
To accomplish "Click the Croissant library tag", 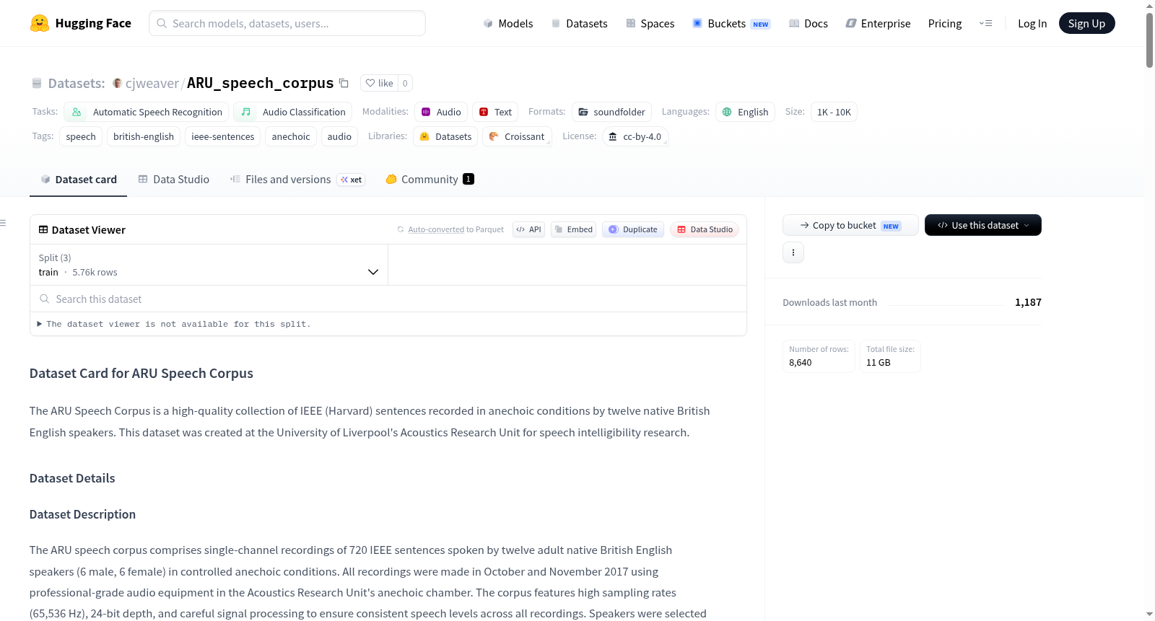I will click(517, 136).
